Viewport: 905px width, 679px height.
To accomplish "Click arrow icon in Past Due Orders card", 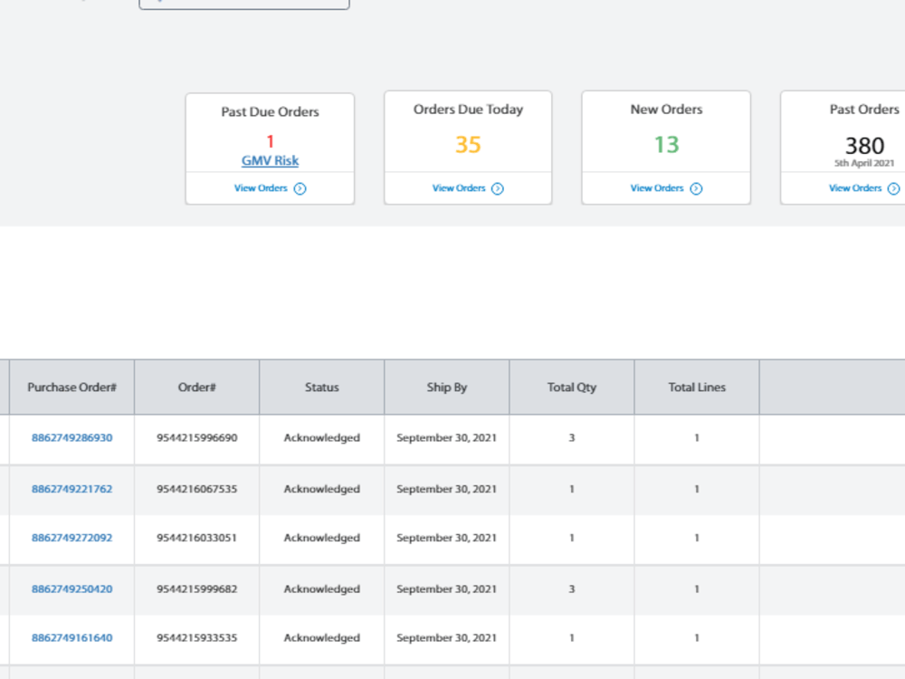I will pos(300,189).
